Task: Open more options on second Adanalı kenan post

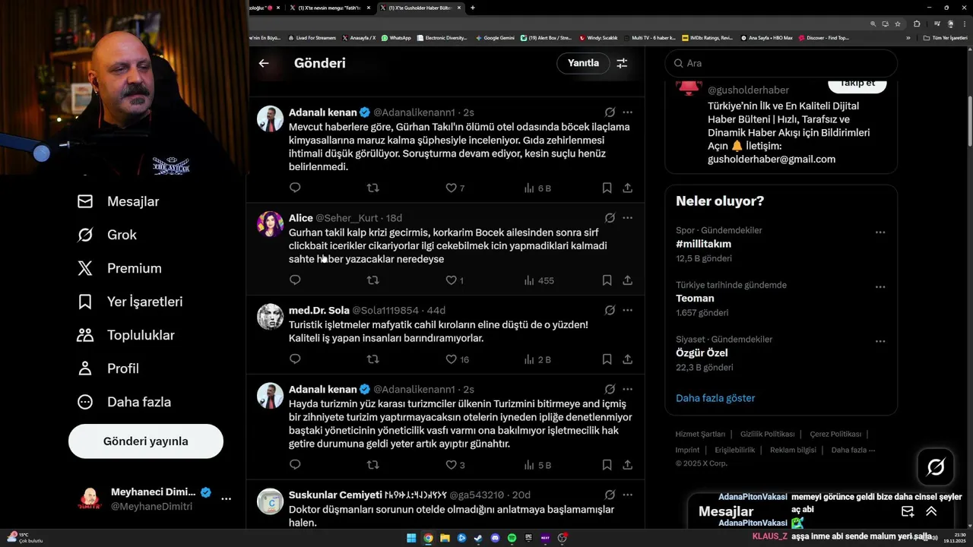Action: click(628, 389)
